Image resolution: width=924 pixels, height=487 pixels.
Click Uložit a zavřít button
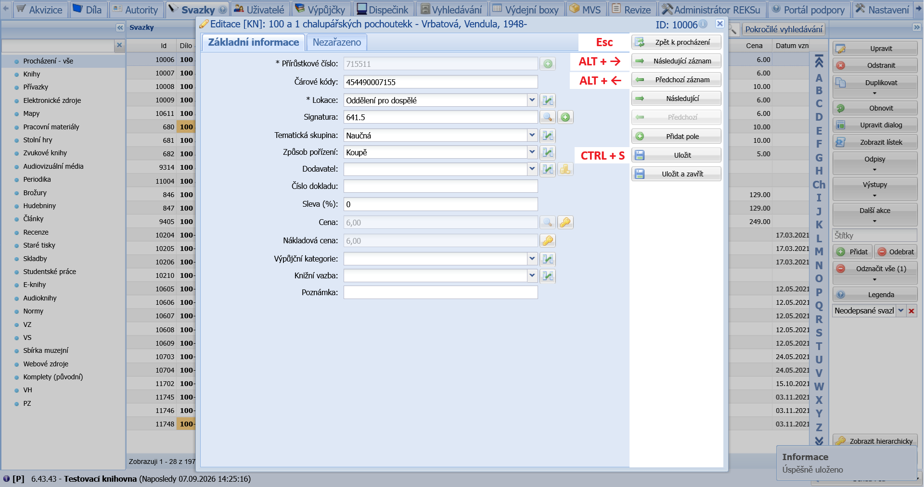point(676,174)
